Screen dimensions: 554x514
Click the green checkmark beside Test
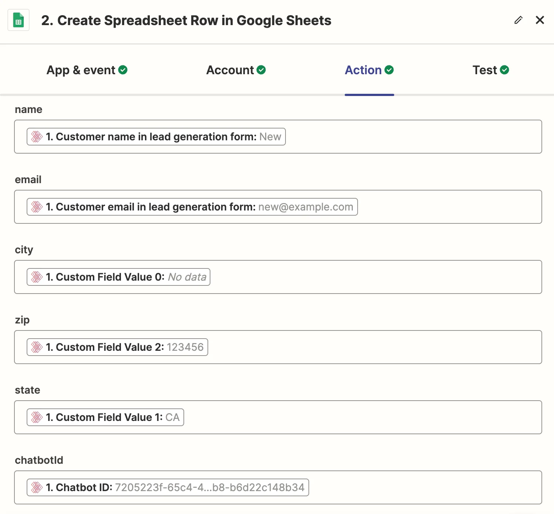505,69
